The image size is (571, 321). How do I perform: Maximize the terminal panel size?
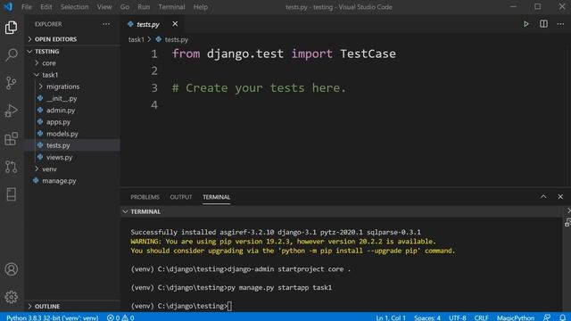(543, 197)
